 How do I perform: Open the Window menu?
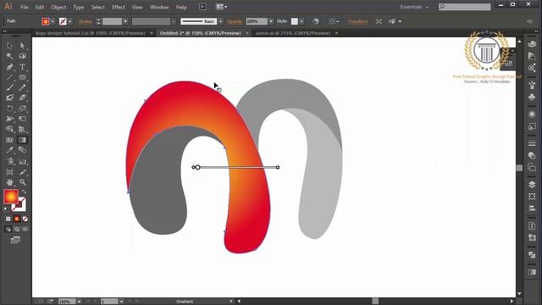159,7
